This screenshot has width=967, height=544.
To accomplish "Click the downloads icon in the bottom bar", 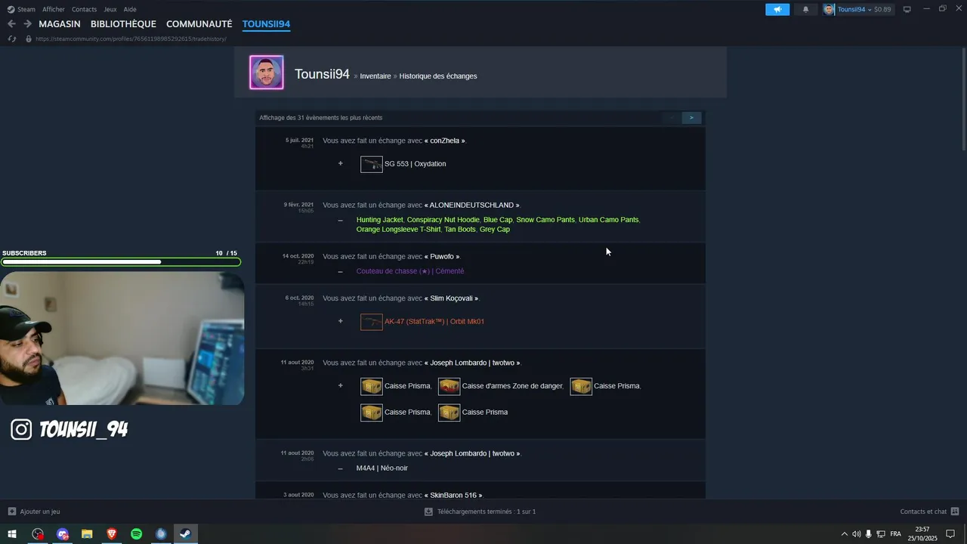I will 428,512.
